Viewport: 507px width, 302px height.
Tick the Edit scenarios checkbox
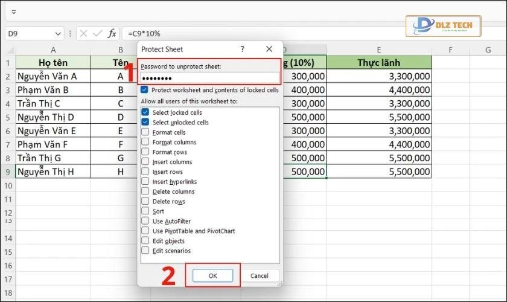click(145, 251)
